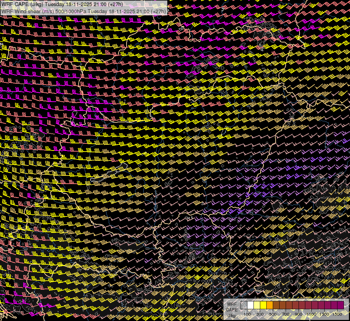This screenshot has width=350, height=321.
Task: Click the 1300 legend value
Action: coord(324,314)
